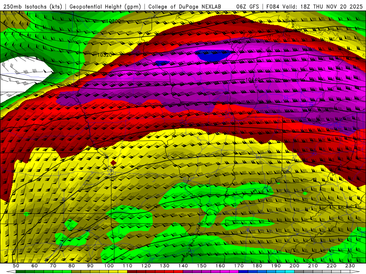This screenshot has height=274, width=366.
Task: Select the smaller blue jet core patch
Action: click(x=162, y=63)
